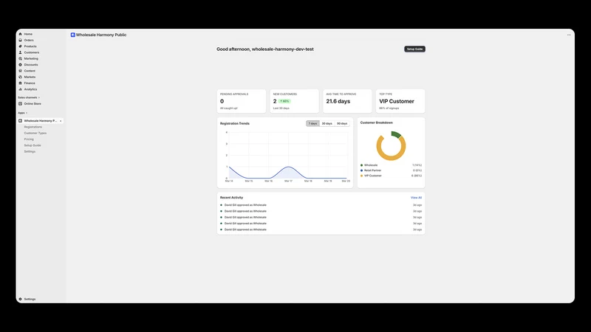Click the Retail Partner legend value 0 (0%)
The height and width of the screenshot is (332, 591).
417,170
